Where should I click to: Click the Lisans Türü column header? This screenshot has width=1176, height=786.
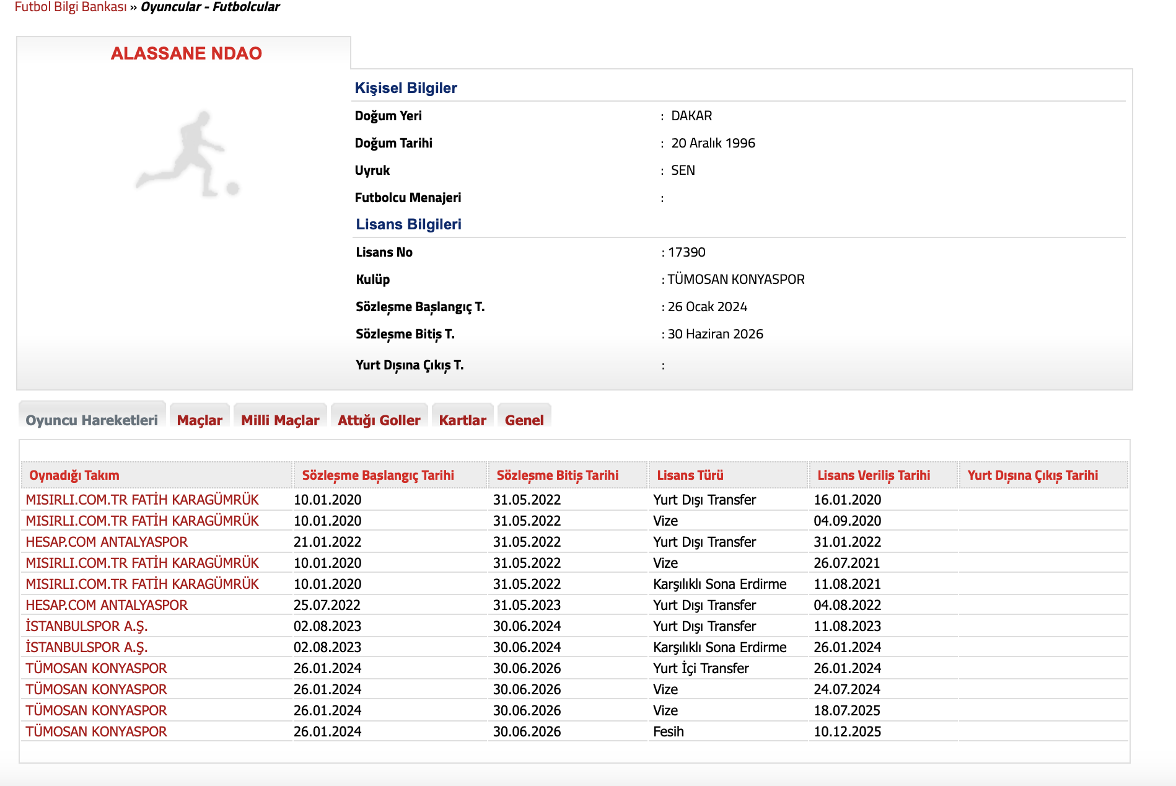coord(690,475)
